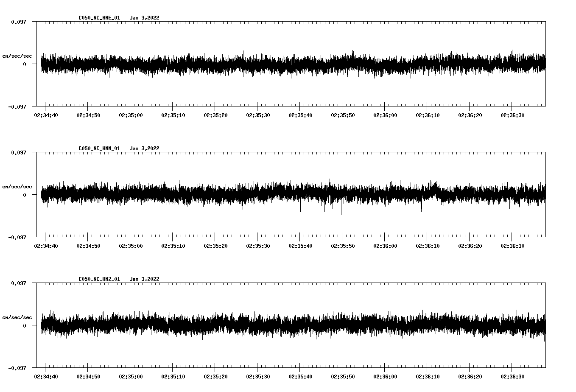Click 02:35:00 time label under HNE plot
The width and height of the screenshot is (576, 392).
(131, 115)
